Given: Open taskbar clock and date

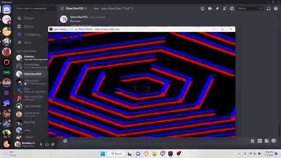Looking at the screenshot, I should 269,154.
